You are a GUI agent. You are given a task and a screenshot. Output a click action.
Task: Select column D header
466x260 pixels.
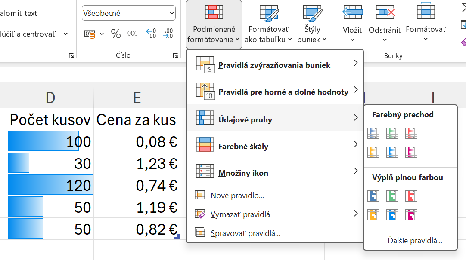point(50,97)
